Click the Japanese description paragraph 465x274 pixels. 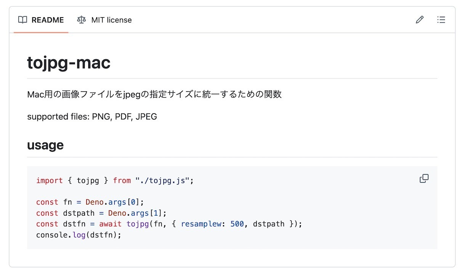(154, 94)
